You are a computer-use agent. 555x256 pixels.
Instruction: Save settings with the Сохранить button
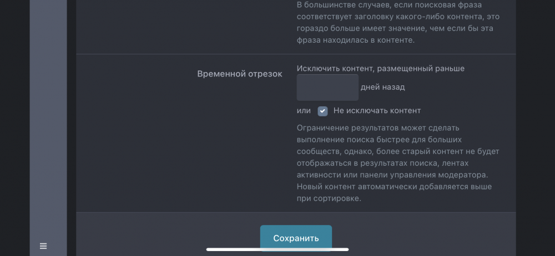click(x=296, y=238)
